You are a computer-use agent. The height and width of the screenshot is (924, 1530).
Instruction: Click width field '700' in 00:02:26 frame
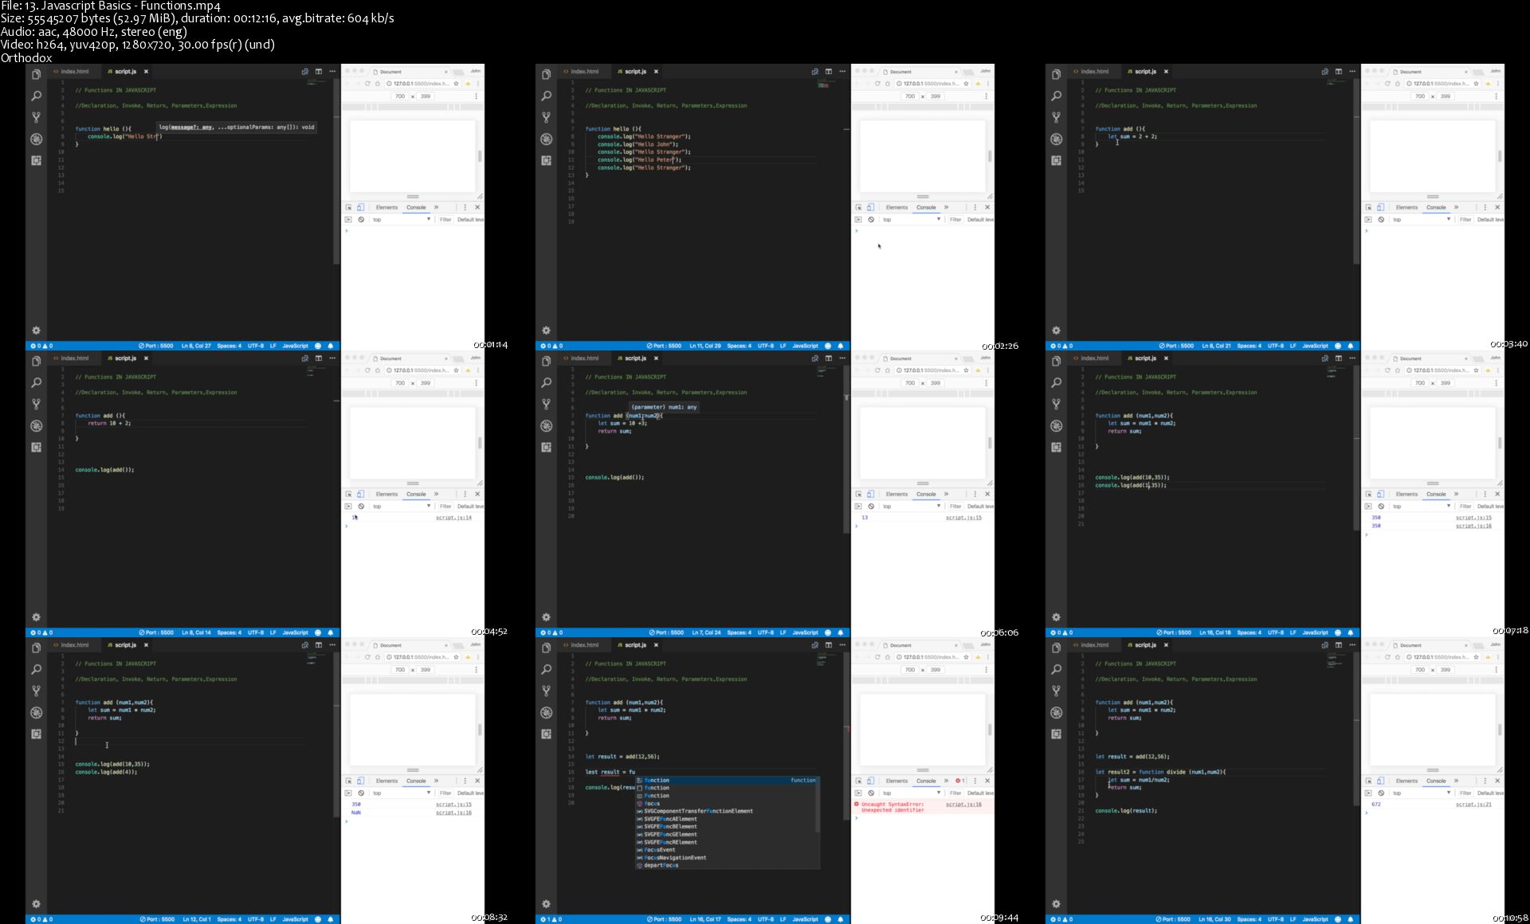pos(909,96)
